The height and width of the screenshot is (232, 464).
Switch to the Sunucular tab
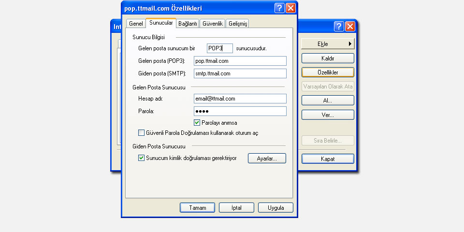[161, 23]
